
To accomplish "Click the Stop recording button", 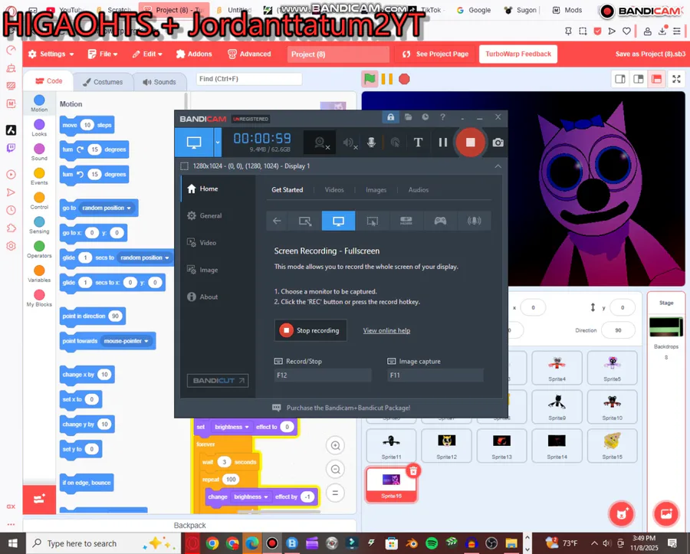I will click(x=310, y=330).
